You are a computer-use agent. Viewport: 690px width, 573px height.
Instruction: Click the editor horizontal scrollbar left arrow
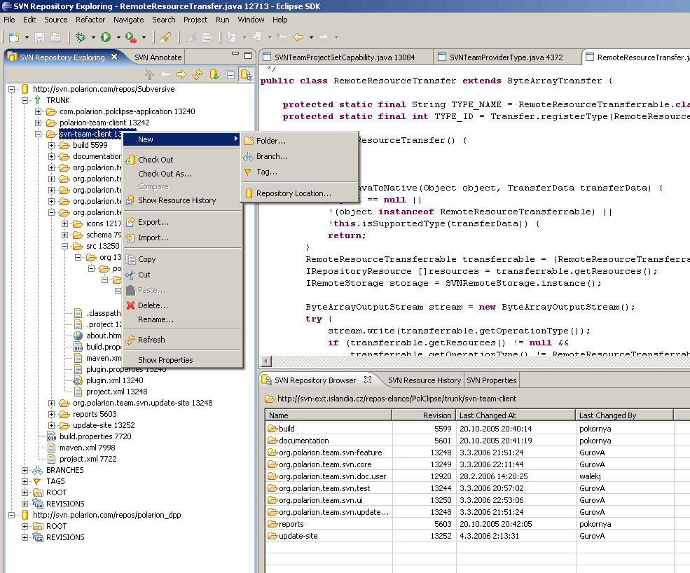coord(266,361)
